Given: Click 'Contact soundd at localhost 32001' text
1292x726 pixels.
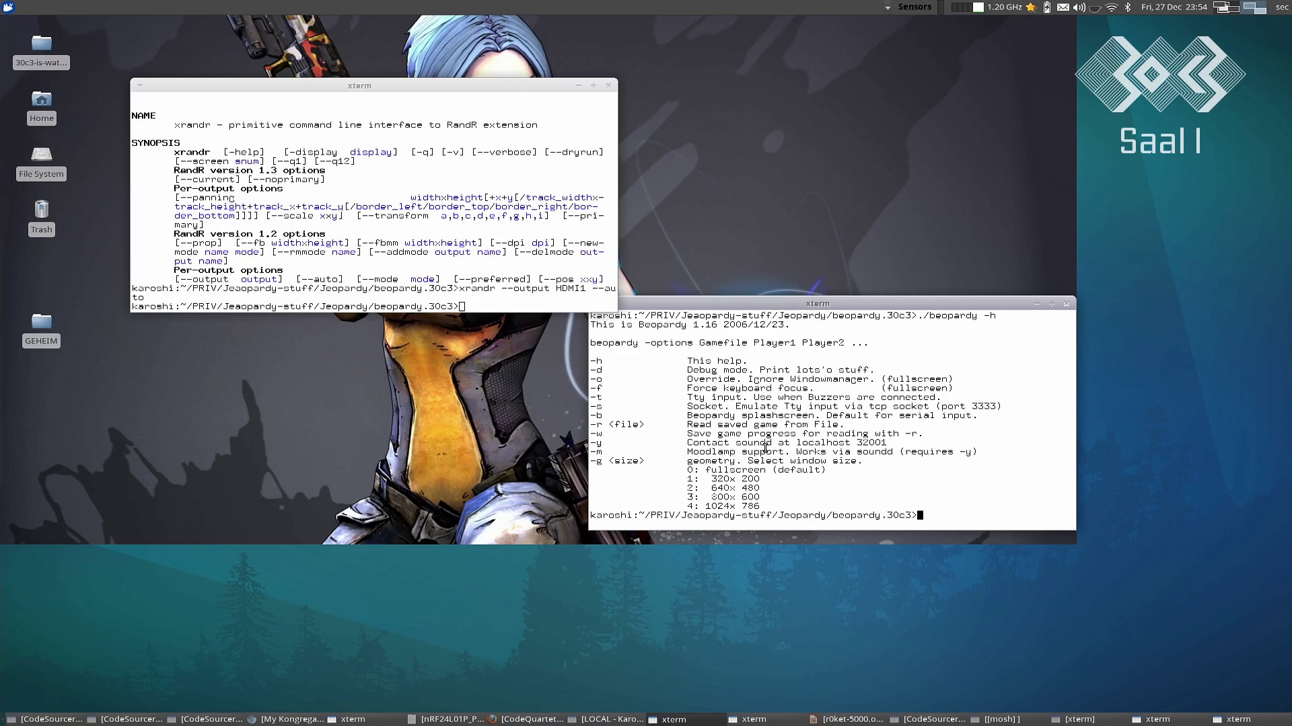Looking at the screenshot, I should tap(787, 442).
